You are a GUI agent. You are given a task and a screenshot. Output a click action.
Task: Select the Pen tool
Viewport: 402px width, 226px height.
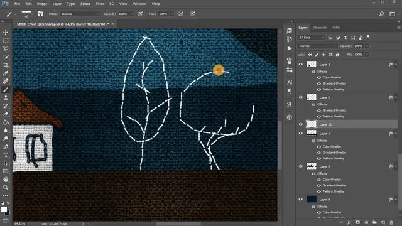[6, 147]
